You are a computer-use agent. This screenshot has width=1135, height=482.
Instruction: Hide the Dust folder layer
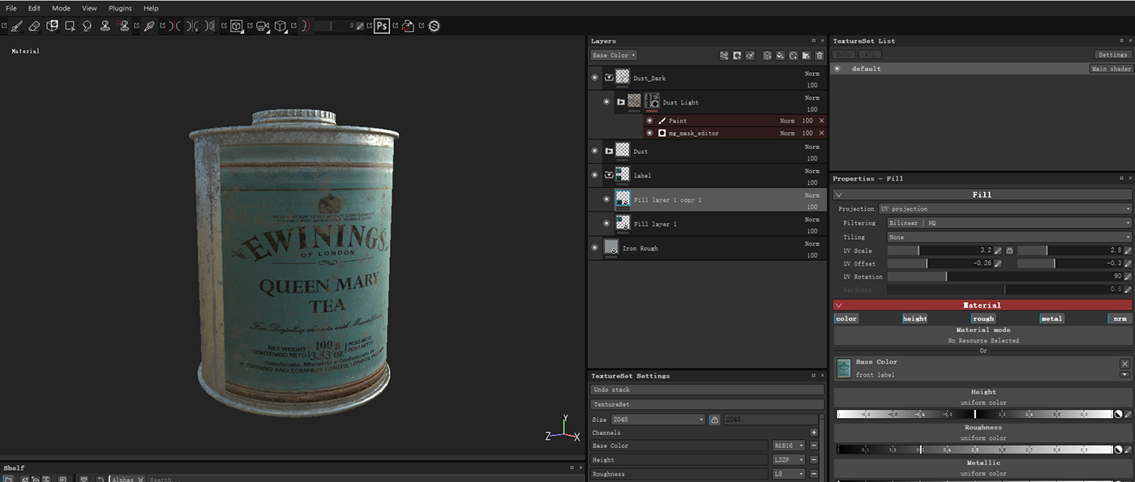click(x=595, y=151)
